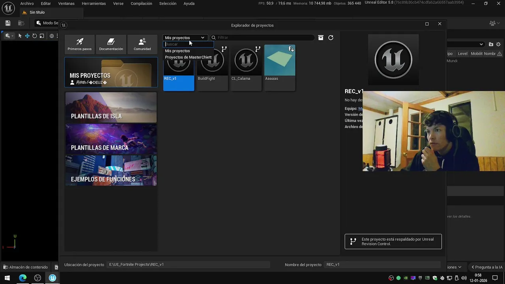
Task: Click the Nombre del proyecto field
Action: click(382, 265)
